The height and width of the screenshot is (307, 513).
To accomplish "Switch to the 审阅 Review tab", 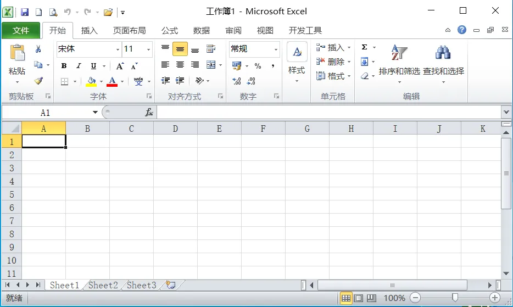I will (x=233, y=30).
